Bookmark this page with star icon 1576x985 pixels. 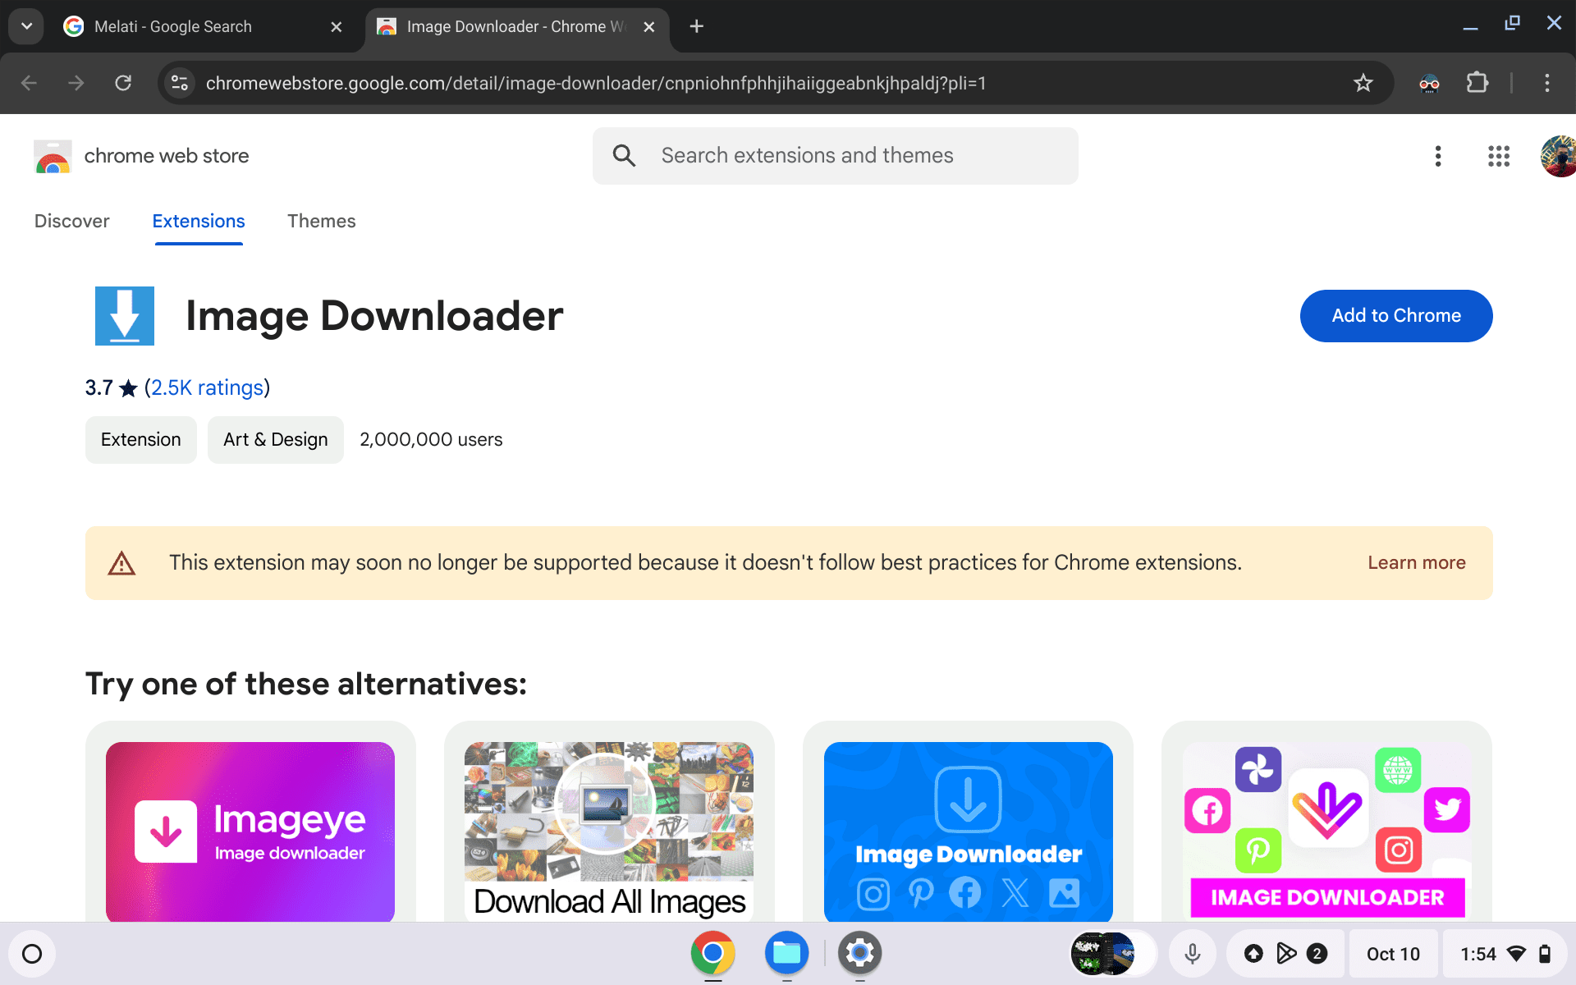tap(1363, 83)
